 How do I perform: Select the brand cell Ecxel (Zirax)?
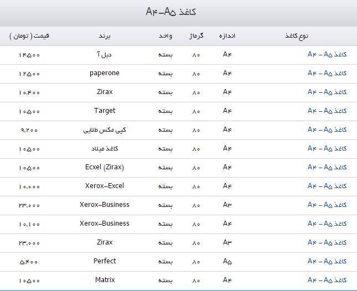coord(105,168)
